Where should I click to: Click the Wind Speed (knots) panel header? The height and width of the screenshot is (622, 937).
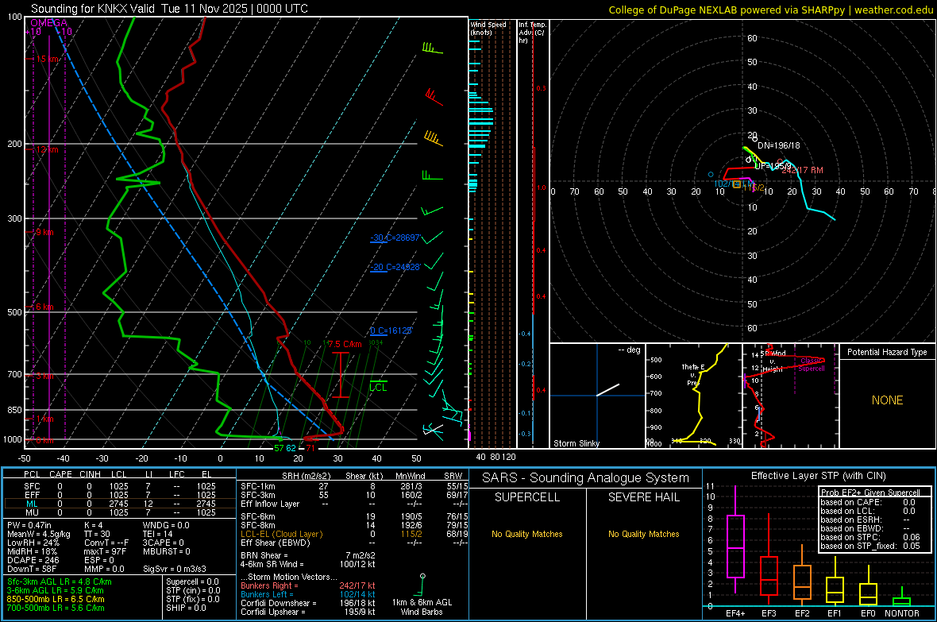pos(488,28)
